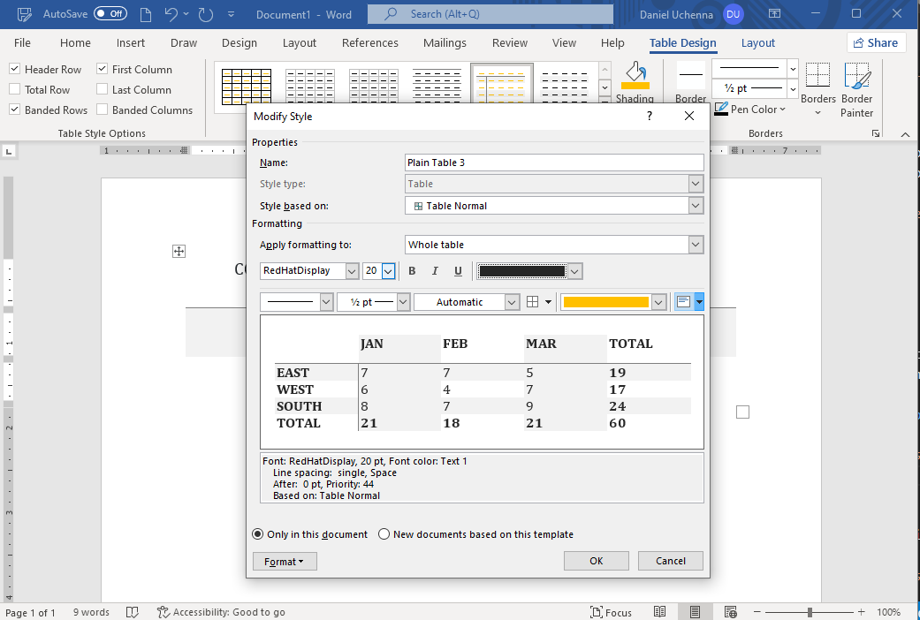Viewport: 920px width, 620px height.
Task: Select New documents based on this template
Action: (x=384, y=534)
